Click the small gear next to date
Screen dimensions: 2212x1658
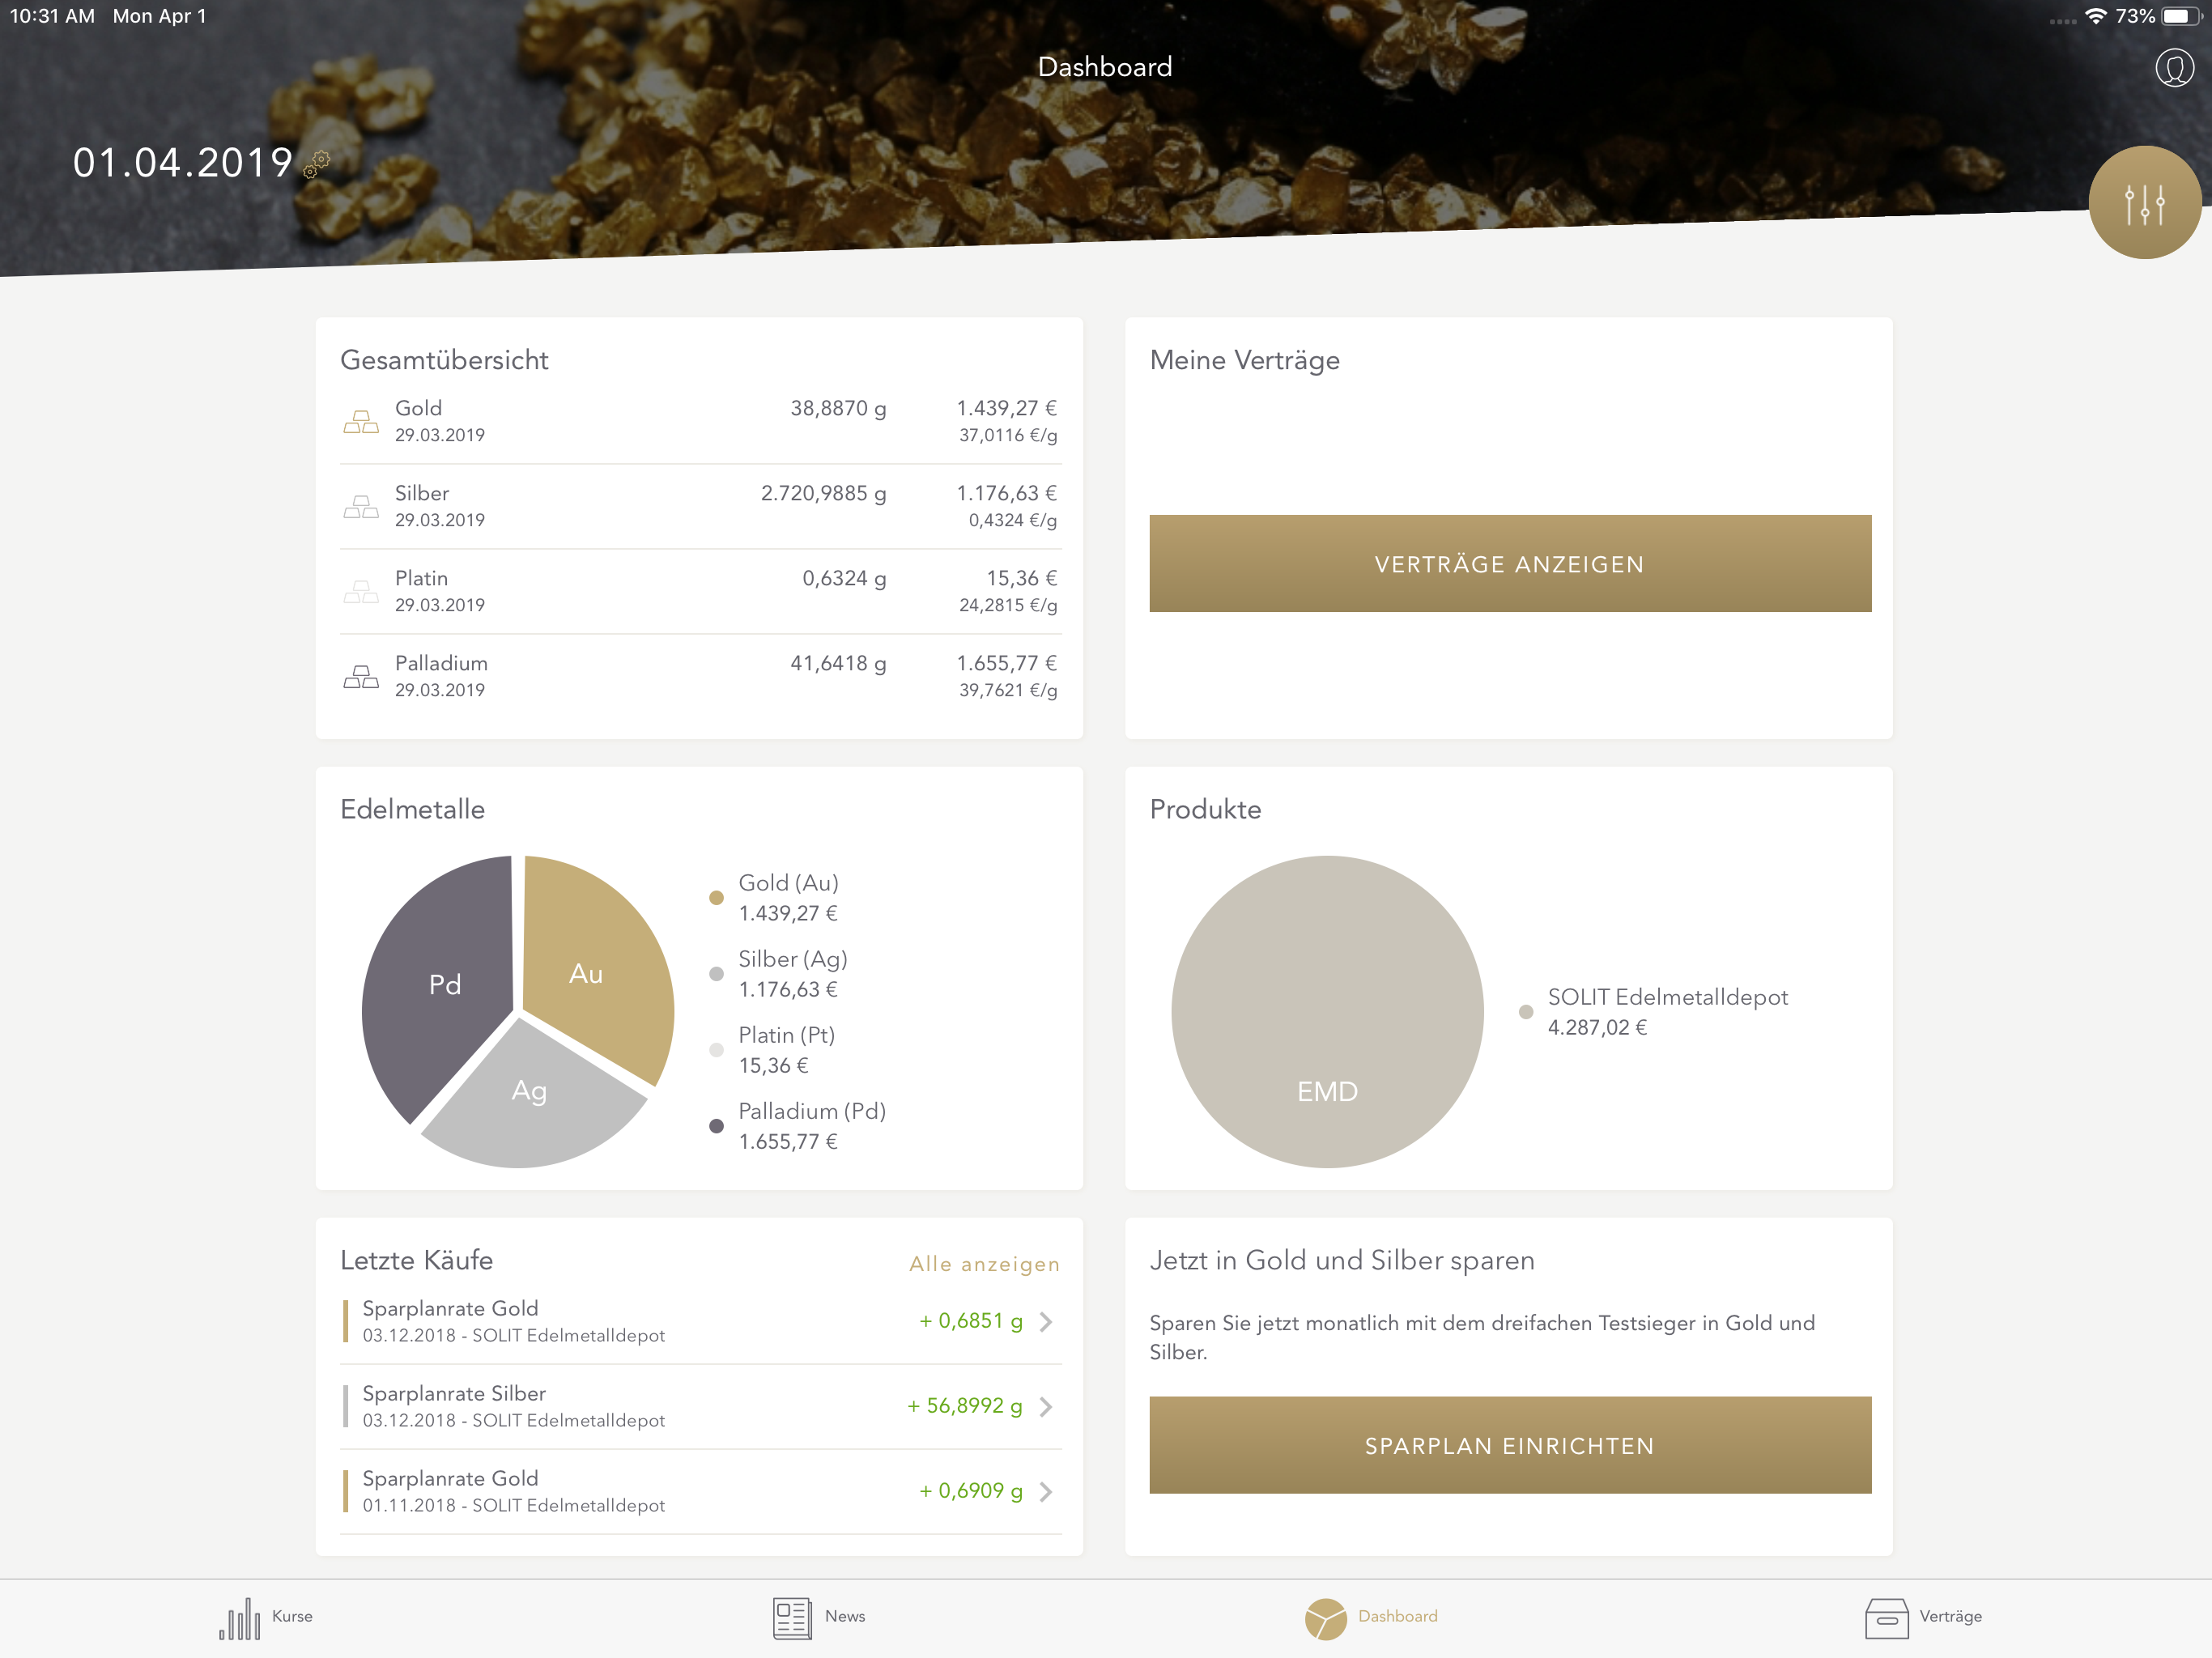click(317, 165)
